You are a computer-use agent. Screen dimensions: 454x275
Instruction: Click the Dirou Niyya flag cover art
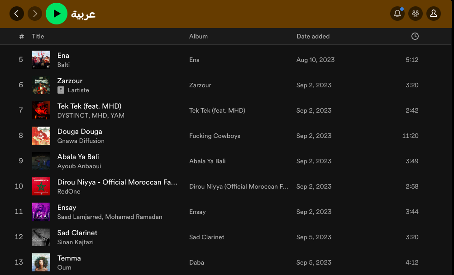(41, 186)
